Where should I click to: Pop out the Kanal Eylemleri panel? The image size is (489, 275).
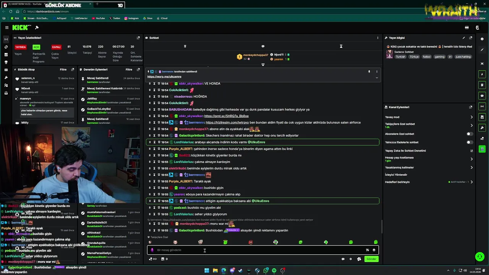[471, 107]
